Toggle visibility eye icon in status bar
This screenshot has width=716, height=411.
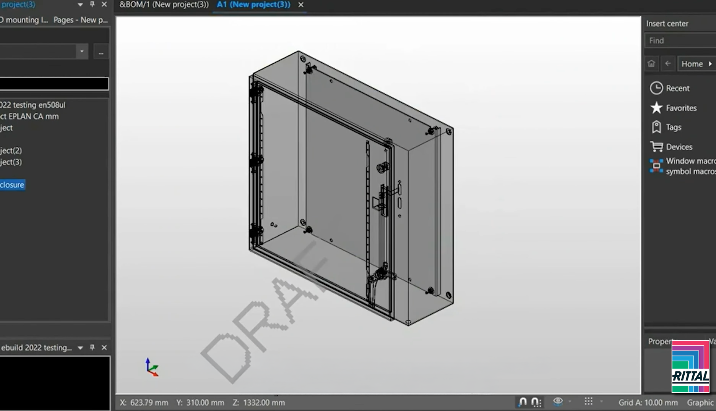point(558,401)
